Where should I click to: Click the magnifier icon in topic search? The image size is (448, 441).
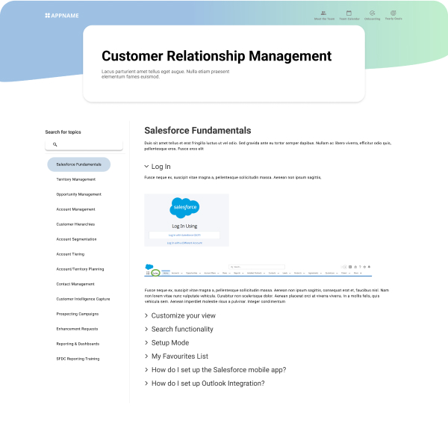coord(55,144)
